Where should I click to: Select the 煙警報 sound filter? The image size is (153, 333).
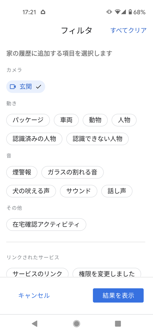pos(22,172)
